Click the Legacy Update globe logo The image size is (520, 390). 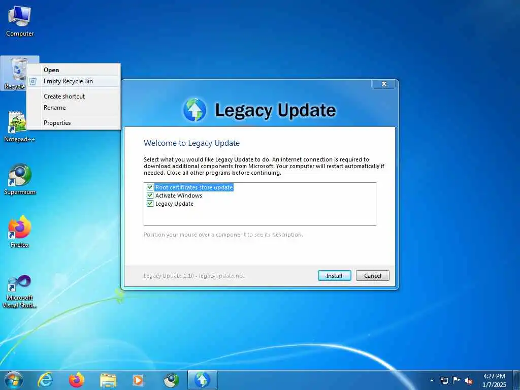(x=194, y=110)
